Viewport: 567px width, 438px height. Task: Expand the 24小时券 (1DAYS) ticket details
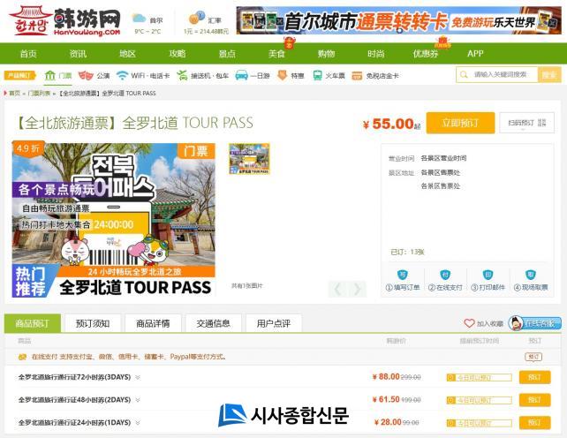(138, 423)
